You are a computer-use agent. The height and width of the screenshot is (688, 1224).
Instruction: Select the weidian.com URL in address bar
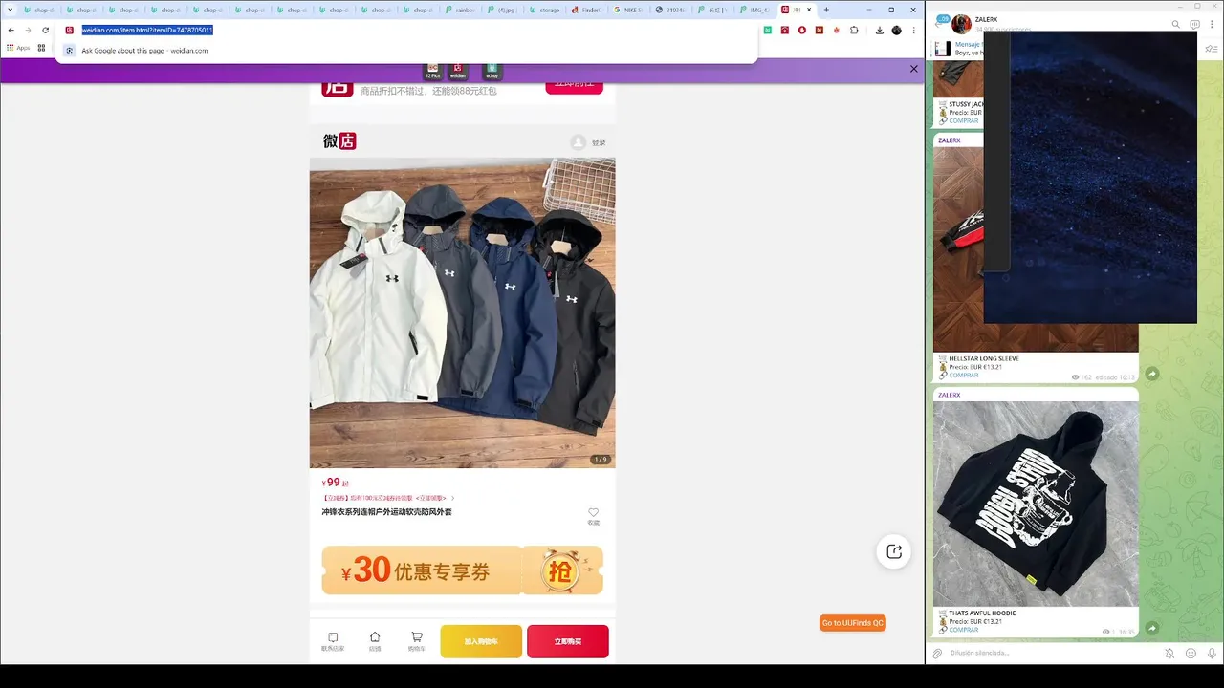[x=147, y=30]
